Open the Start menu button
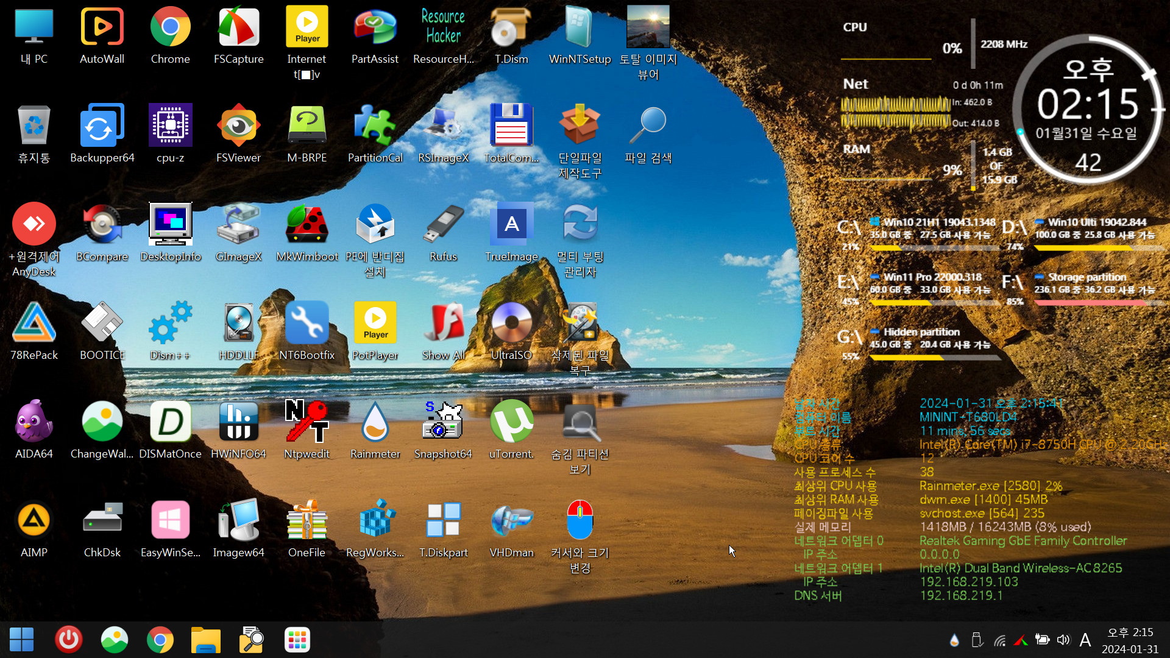 pos(22,640)
